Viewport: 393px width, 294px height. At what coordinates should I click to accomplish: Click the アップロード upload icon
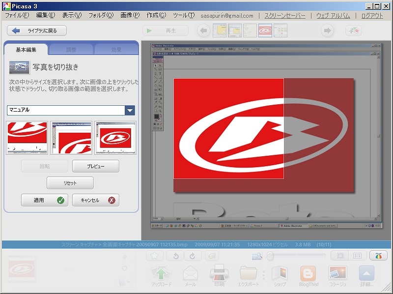coord(161,275)
